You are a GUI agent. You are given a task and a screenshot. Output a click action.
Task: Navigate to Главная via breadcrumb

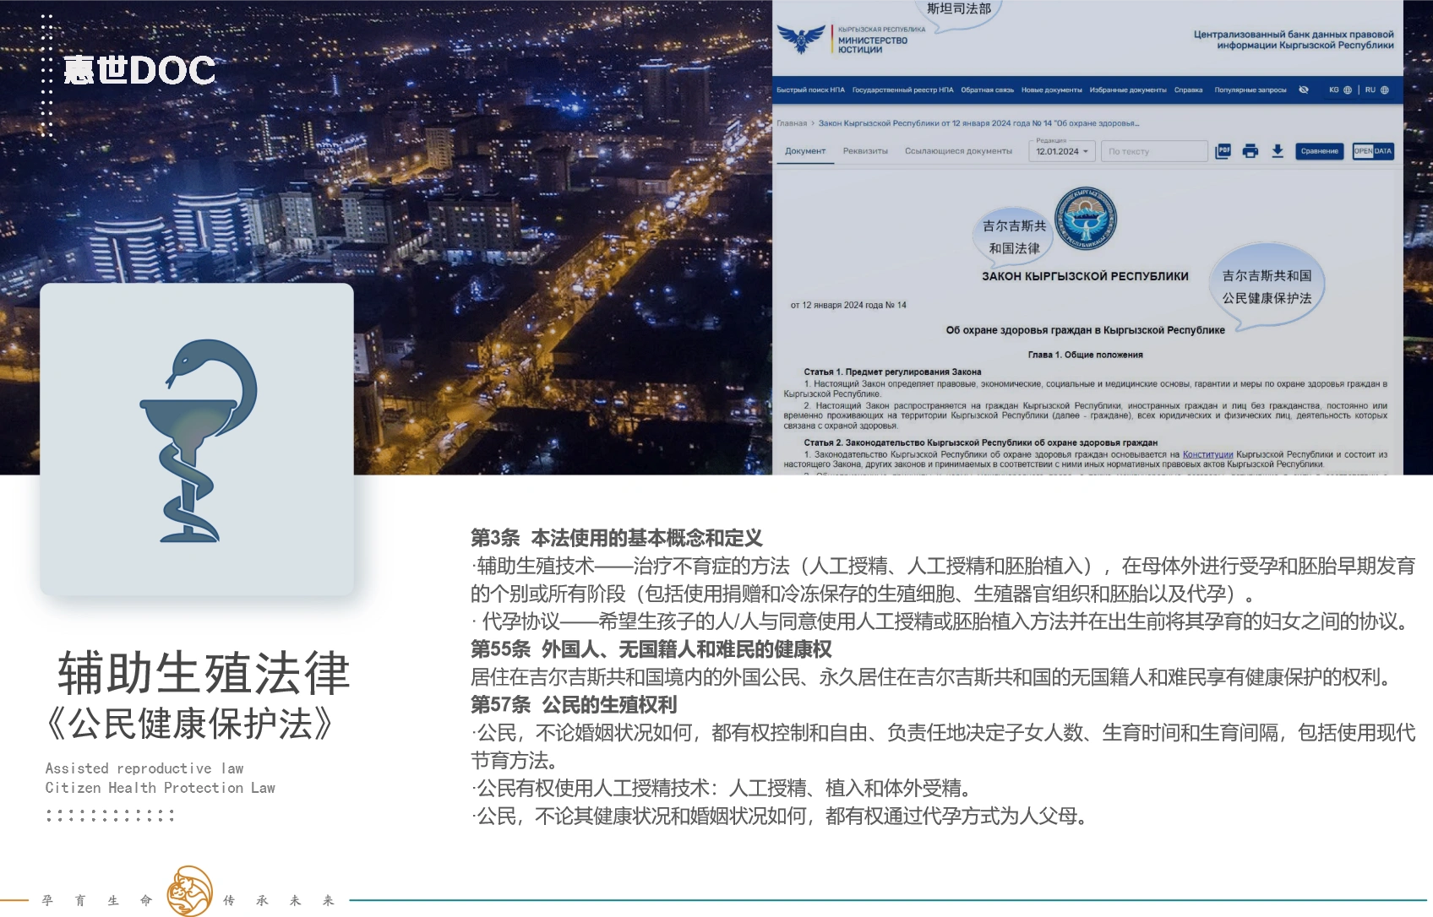click(793, 122)
